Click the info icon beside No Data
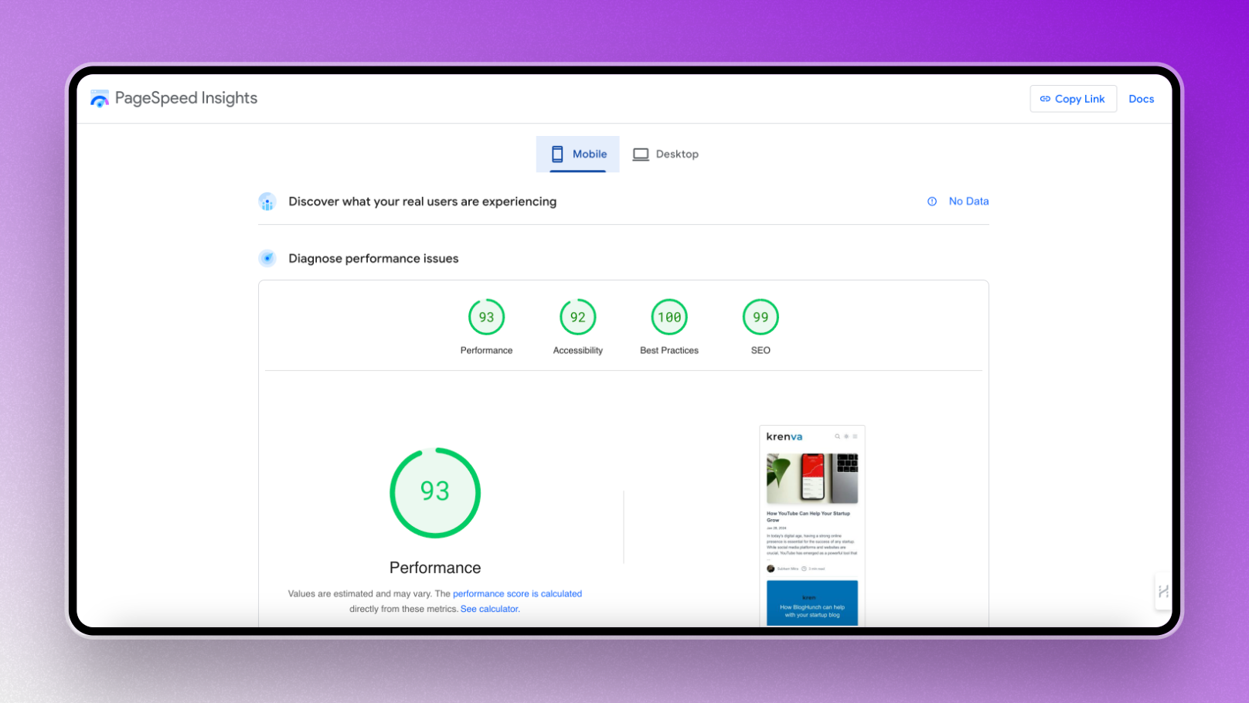Viewport: 1249px width, 703px height. click(x=932, y=202)
